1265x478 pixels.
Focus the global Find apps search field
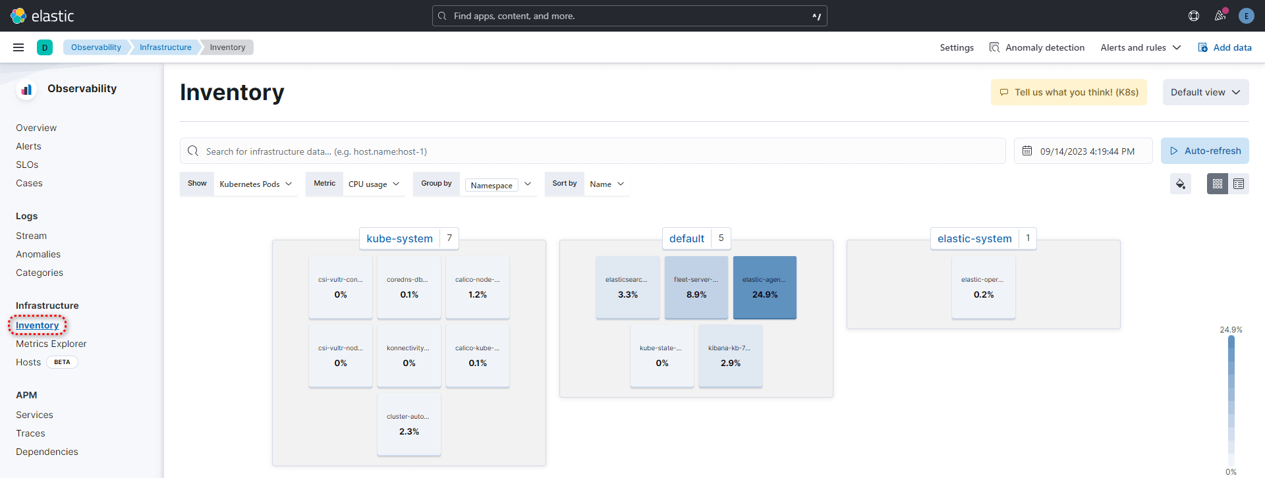pyautogui.click(x=629, y=16)
